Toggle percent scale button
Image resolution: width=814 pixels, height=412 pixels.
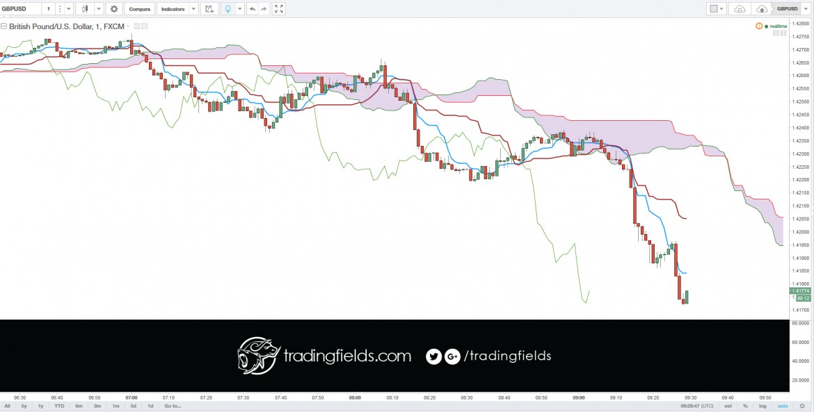(x=746, y=406)
